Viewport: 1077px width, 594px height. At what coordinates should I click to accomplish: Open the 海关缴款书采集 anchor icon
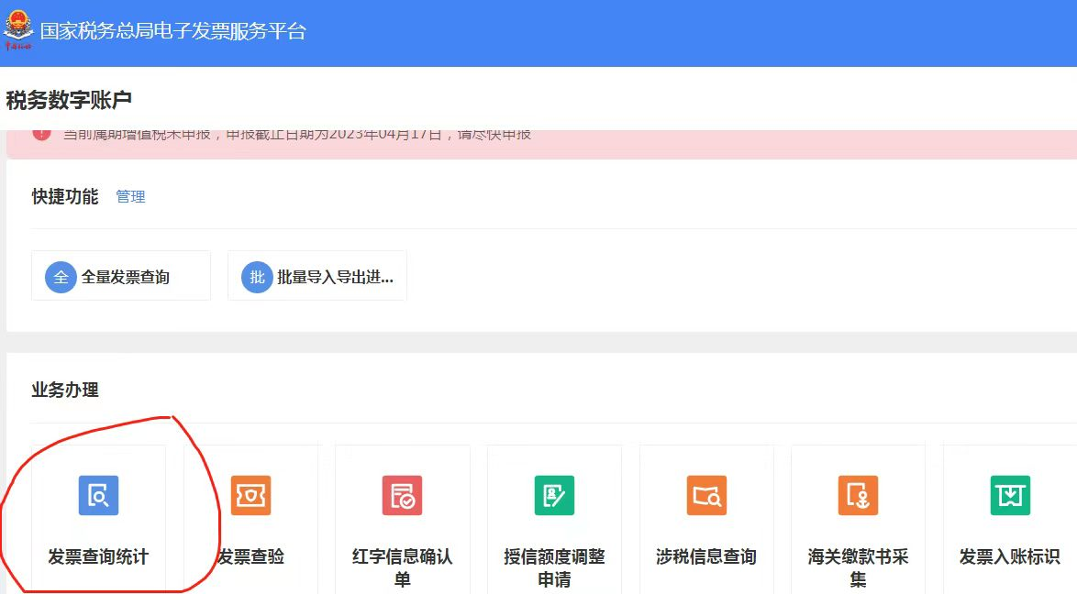click(859, 495)
